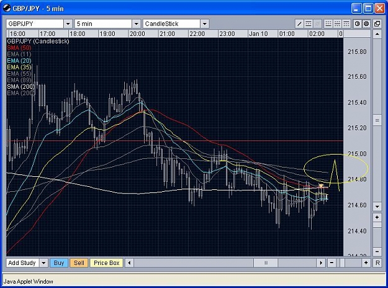
Task: Select the diagonal trend line drawing tool
Action: click(x=299, y=24)
